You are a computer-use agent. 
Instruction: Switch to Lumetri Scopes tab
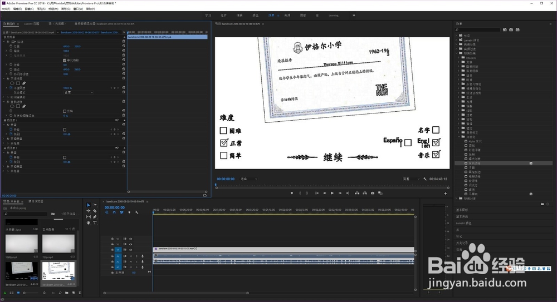(x=31, y=24)
